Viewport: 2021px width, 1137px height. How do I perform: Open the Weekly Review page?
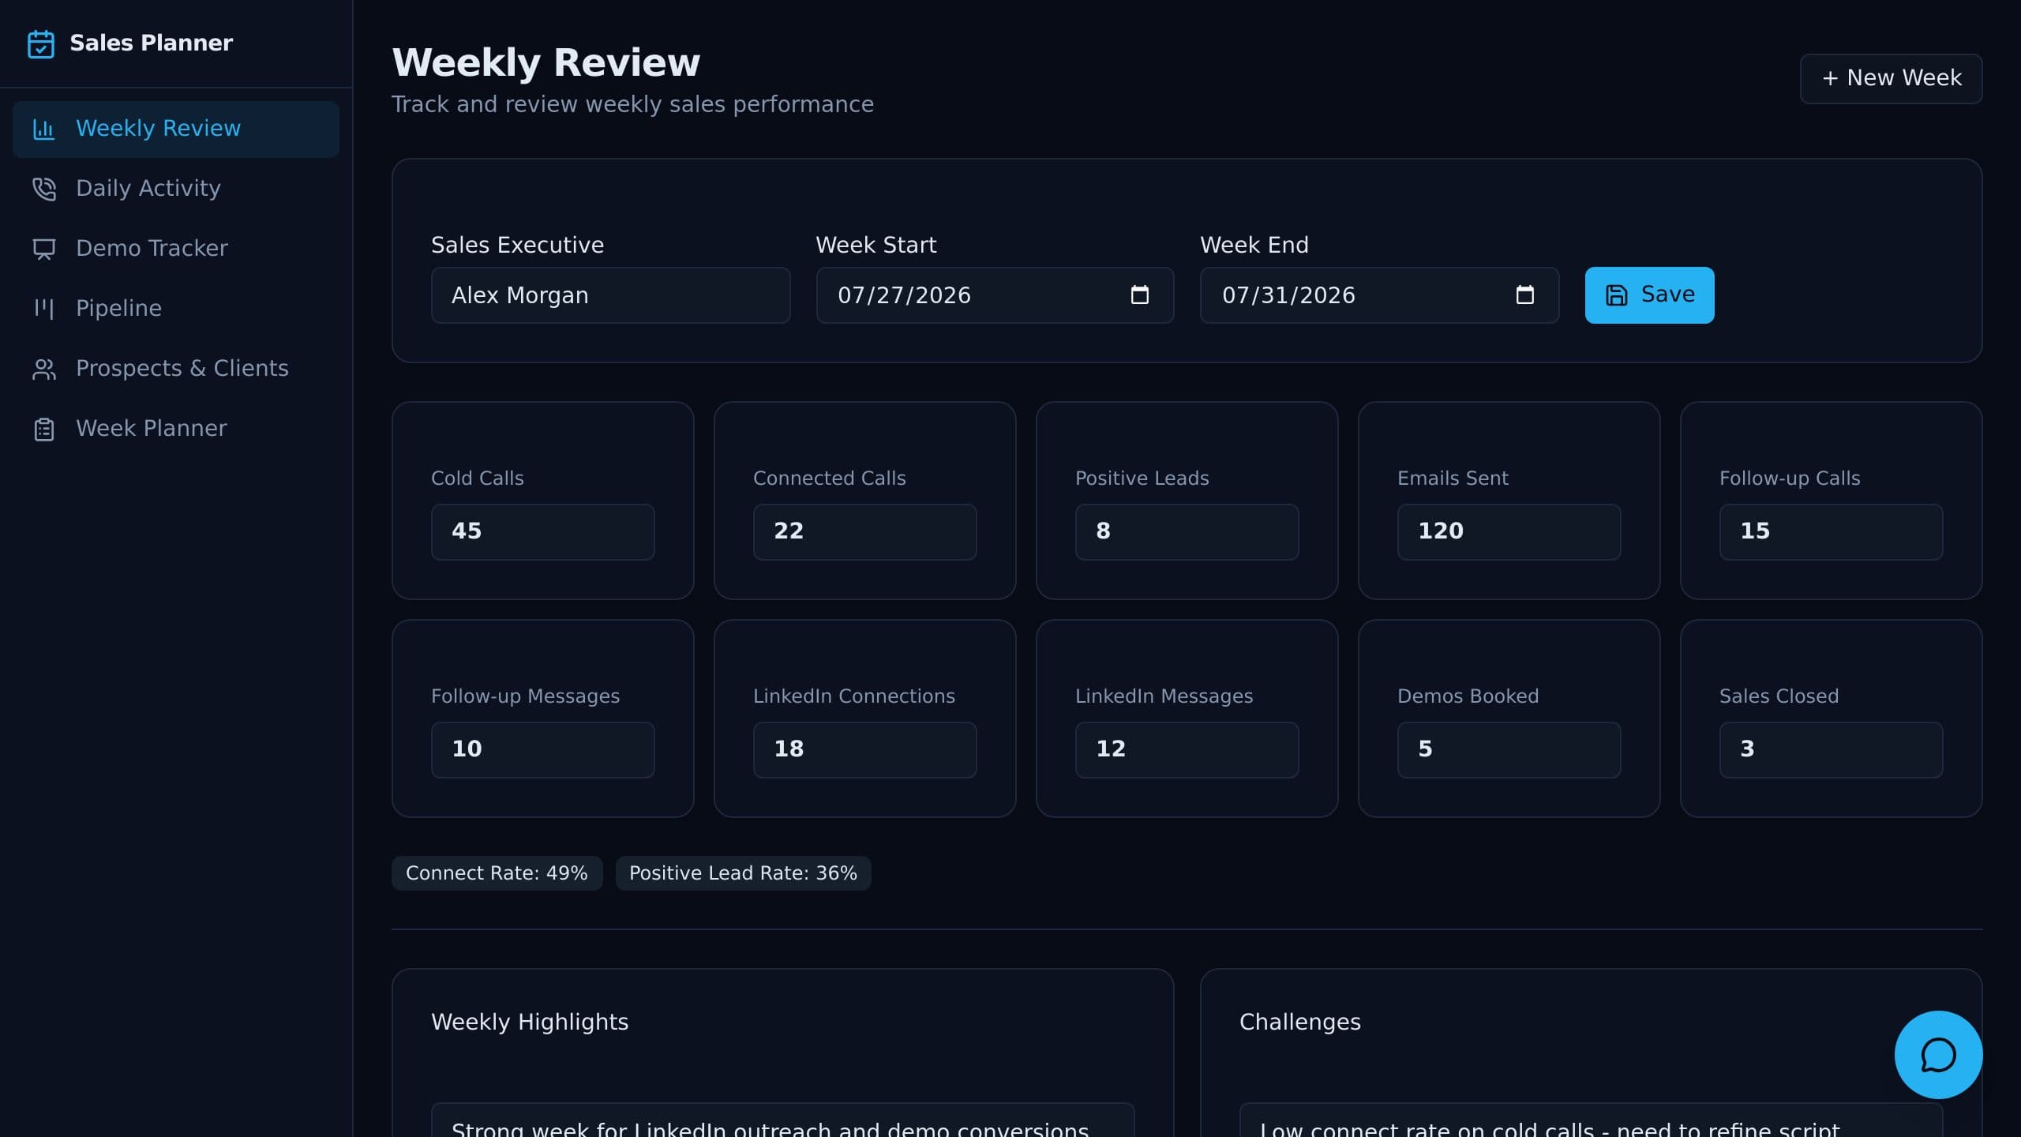click(176, 129)
